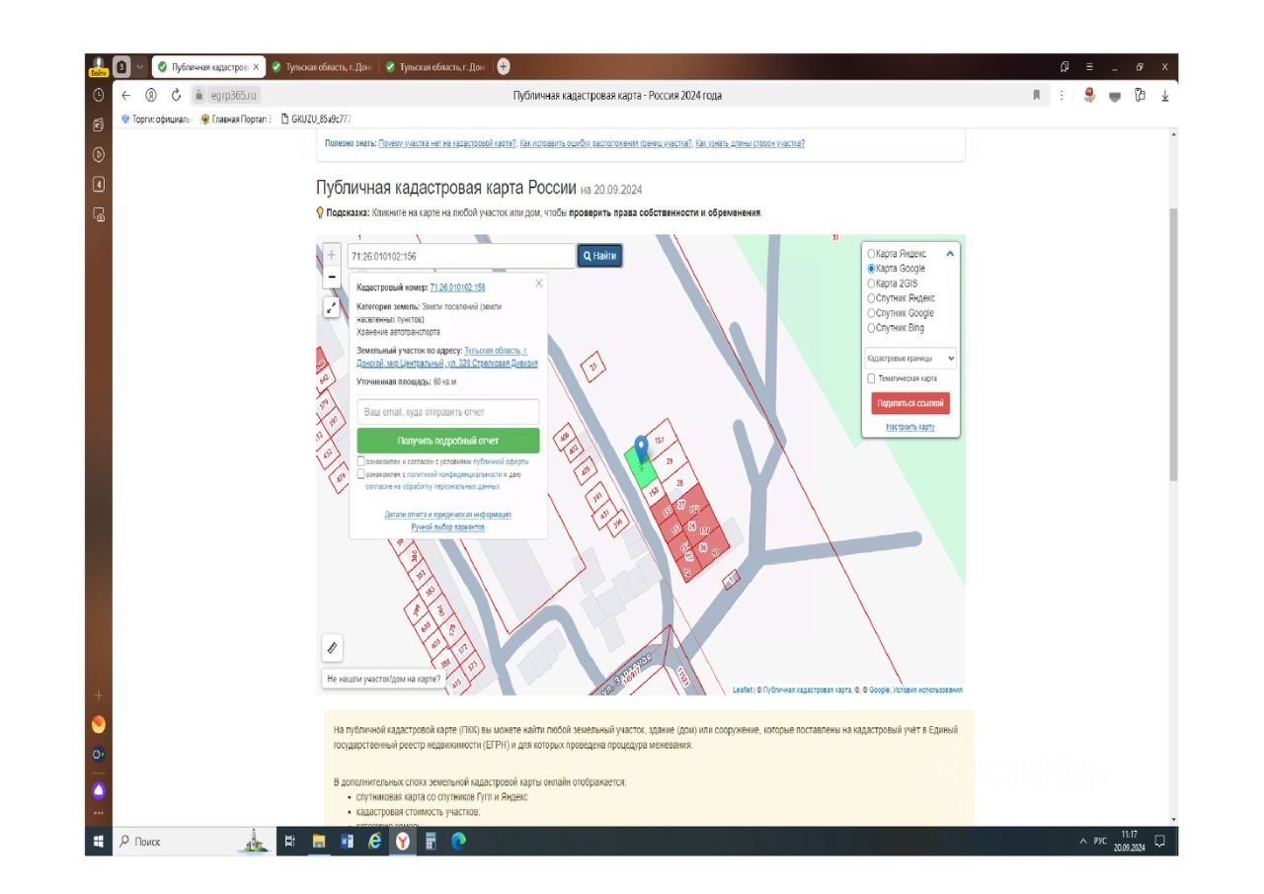Reload the current page
The width and height of the screenshot is (1264, 894).
(x=176, y=96)
